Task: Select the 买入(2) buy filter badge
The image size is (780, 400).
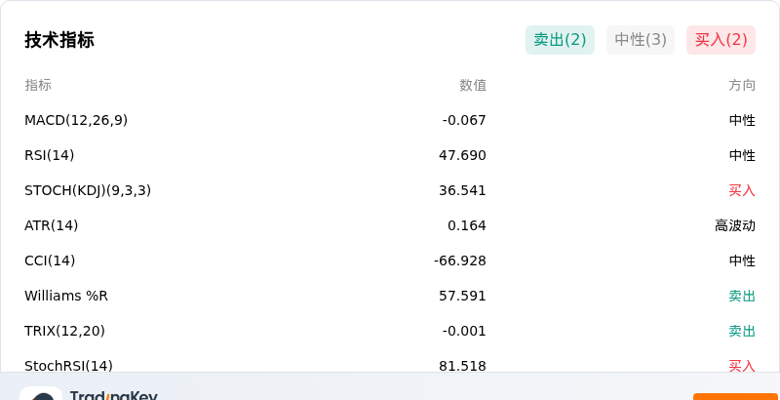Action: 721,40
